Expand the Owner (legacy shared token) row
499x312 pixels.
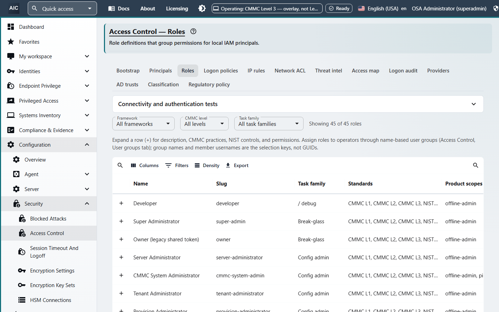121,239
